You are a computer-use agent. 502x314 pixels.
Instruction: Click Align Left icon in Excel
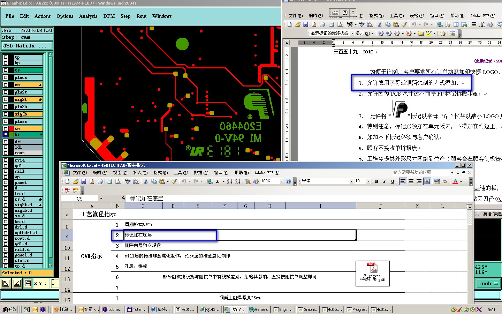point(403,181)
